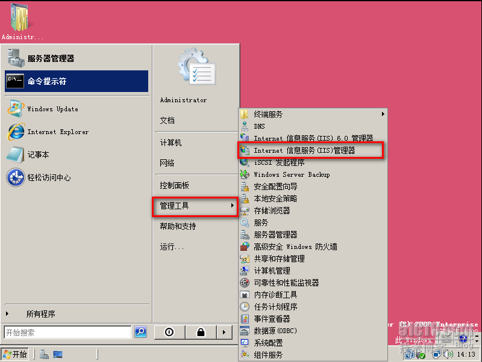This screenshot has width=482, height=362.
Task: Open the 服务器管理器 icon in the pinned list
Action: 16,58
